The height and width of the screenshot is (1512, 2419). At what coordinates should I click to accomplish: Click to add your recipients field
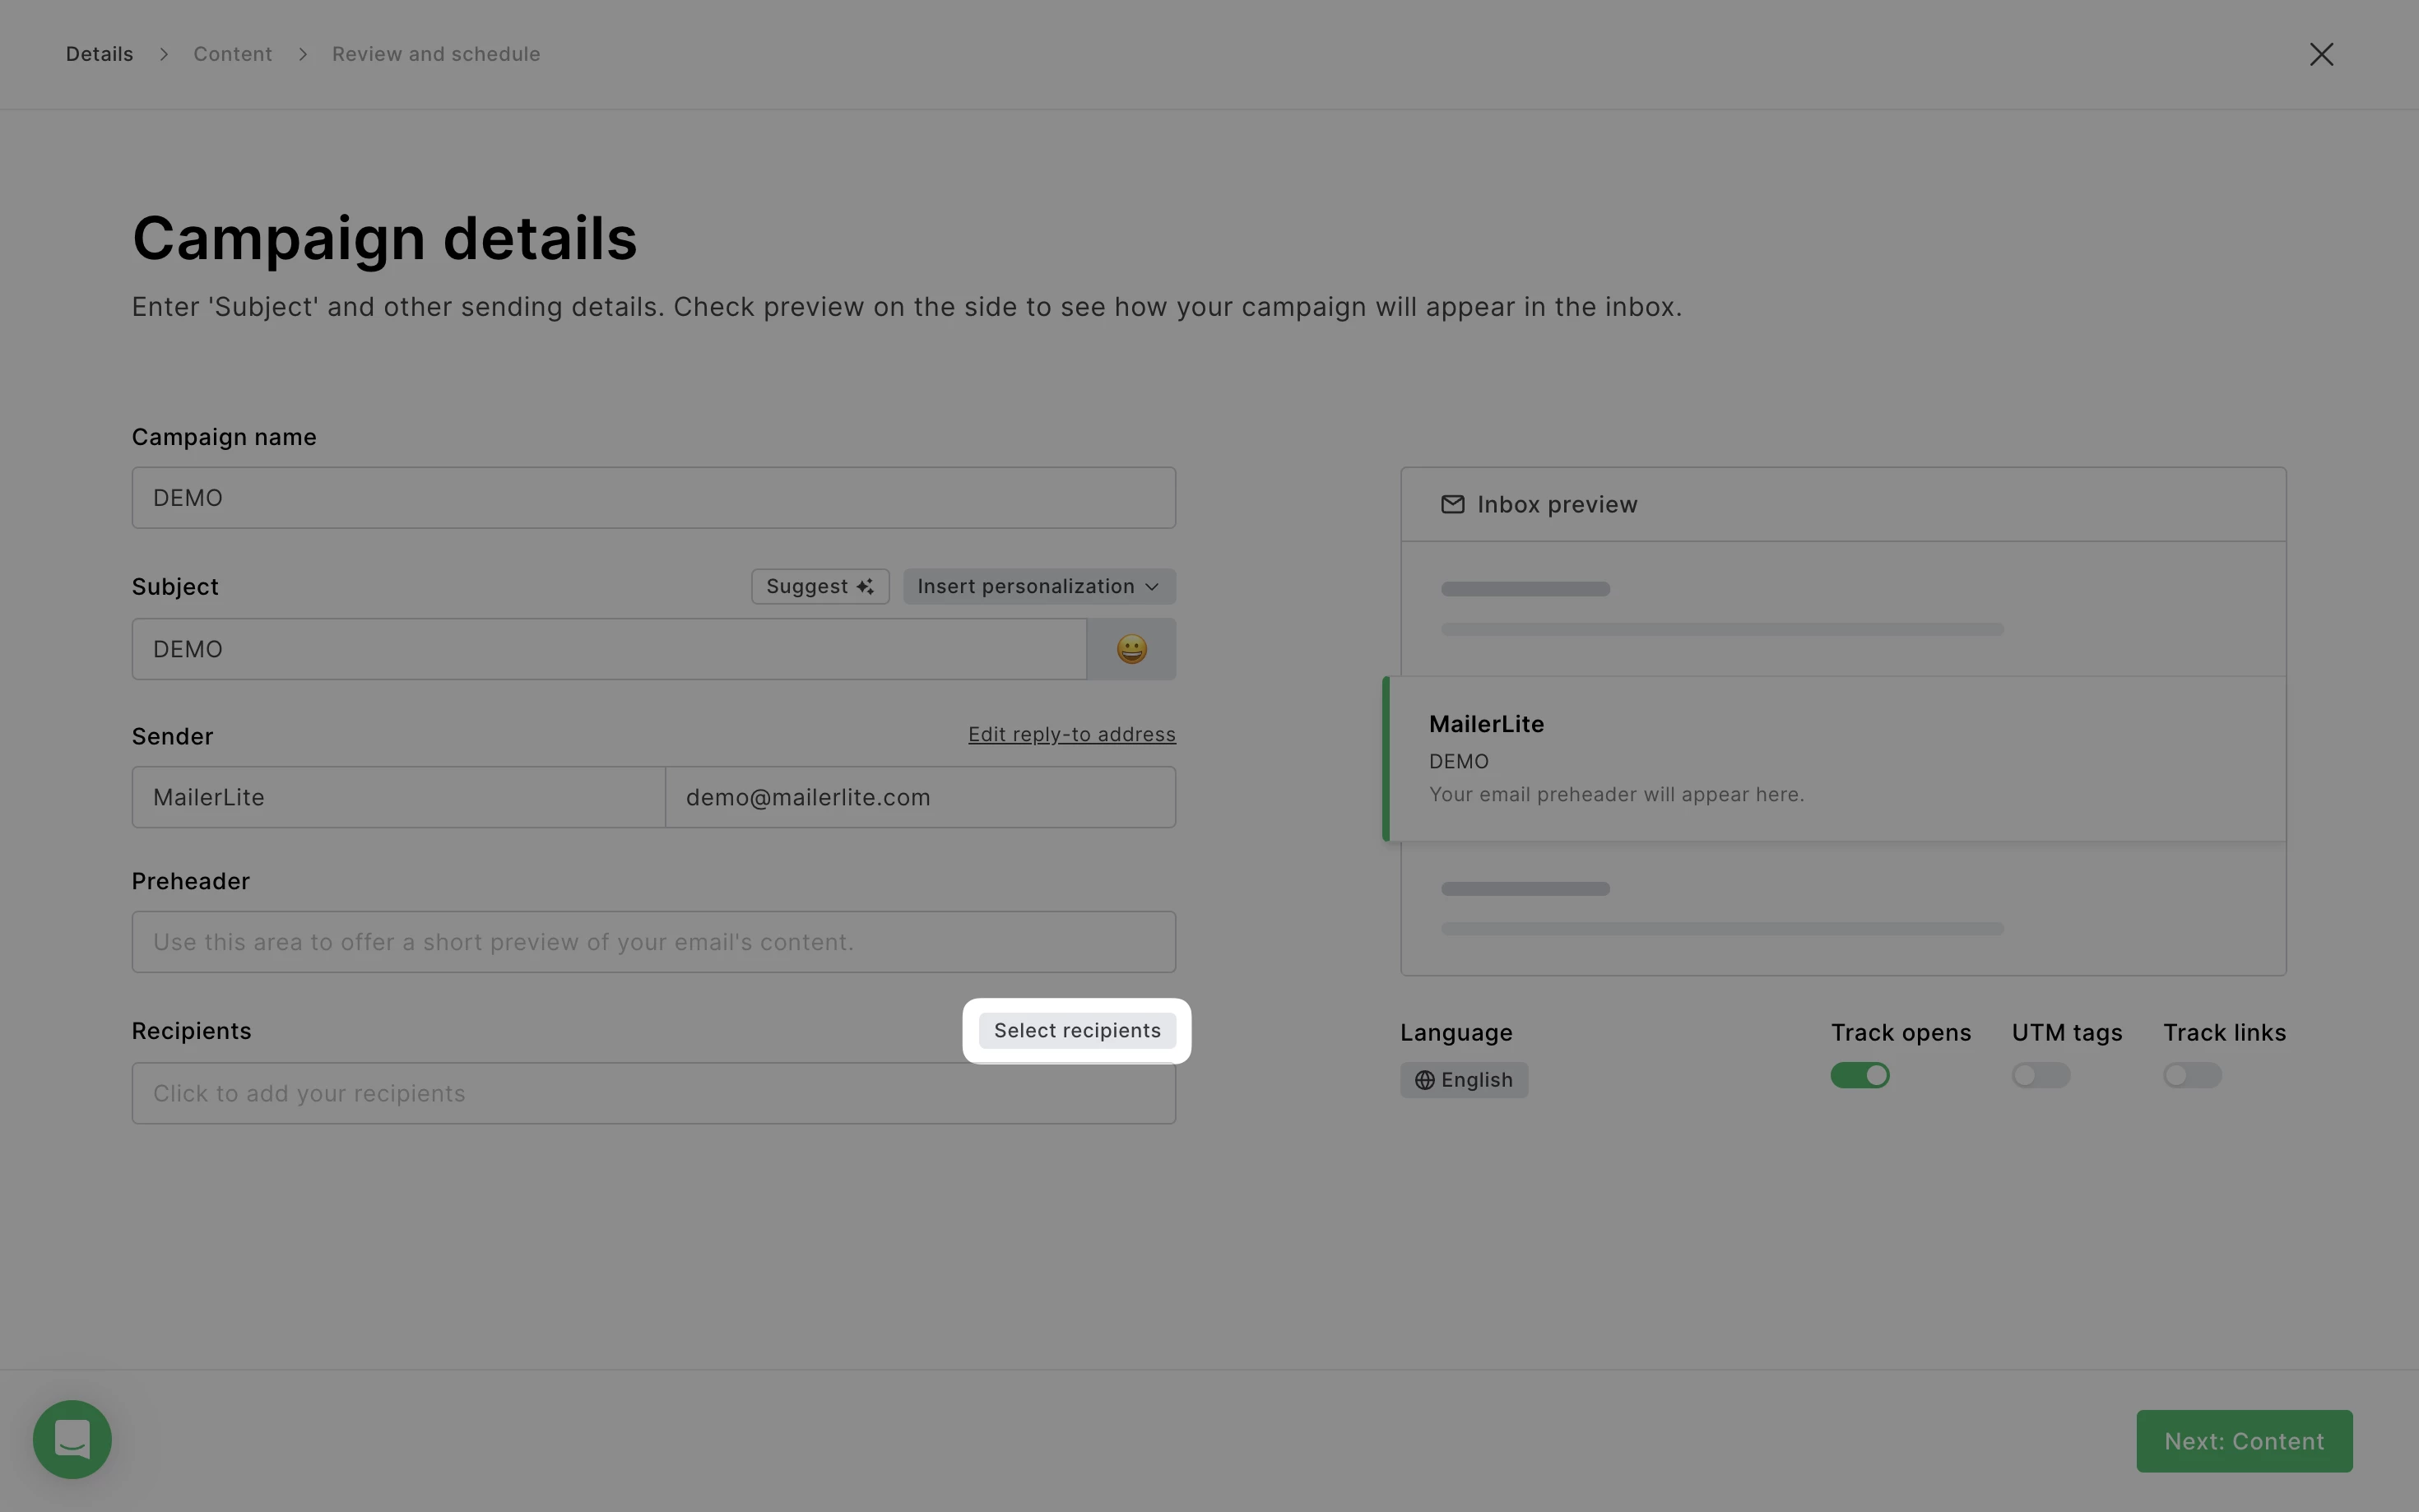(x=652, y=1093)
